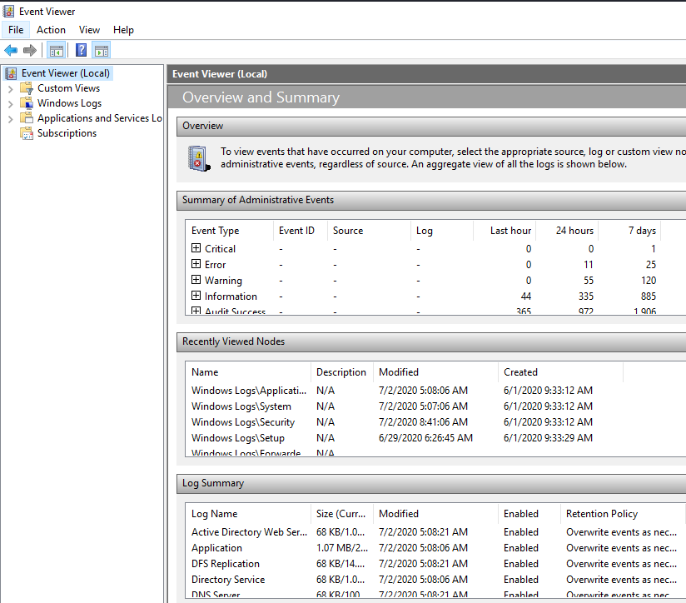Open Windows Logs\System recently viewed node

(x=241, y=406)
